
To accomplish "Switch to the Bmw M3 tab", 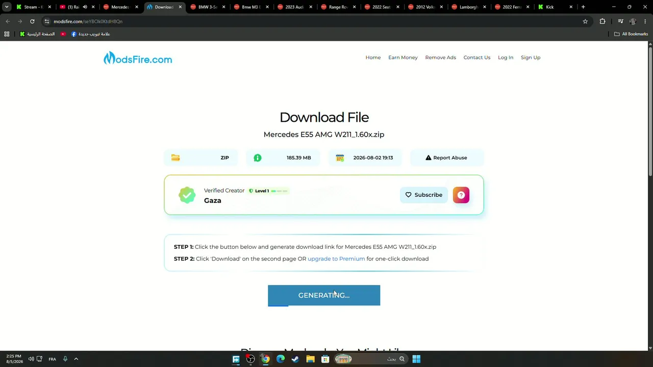I will 250,7.
